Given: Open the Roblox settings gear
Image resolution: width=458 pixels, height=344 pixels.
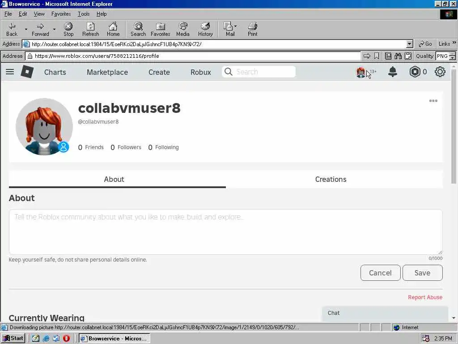Looking at the screenshot, I should click(440, 72).
